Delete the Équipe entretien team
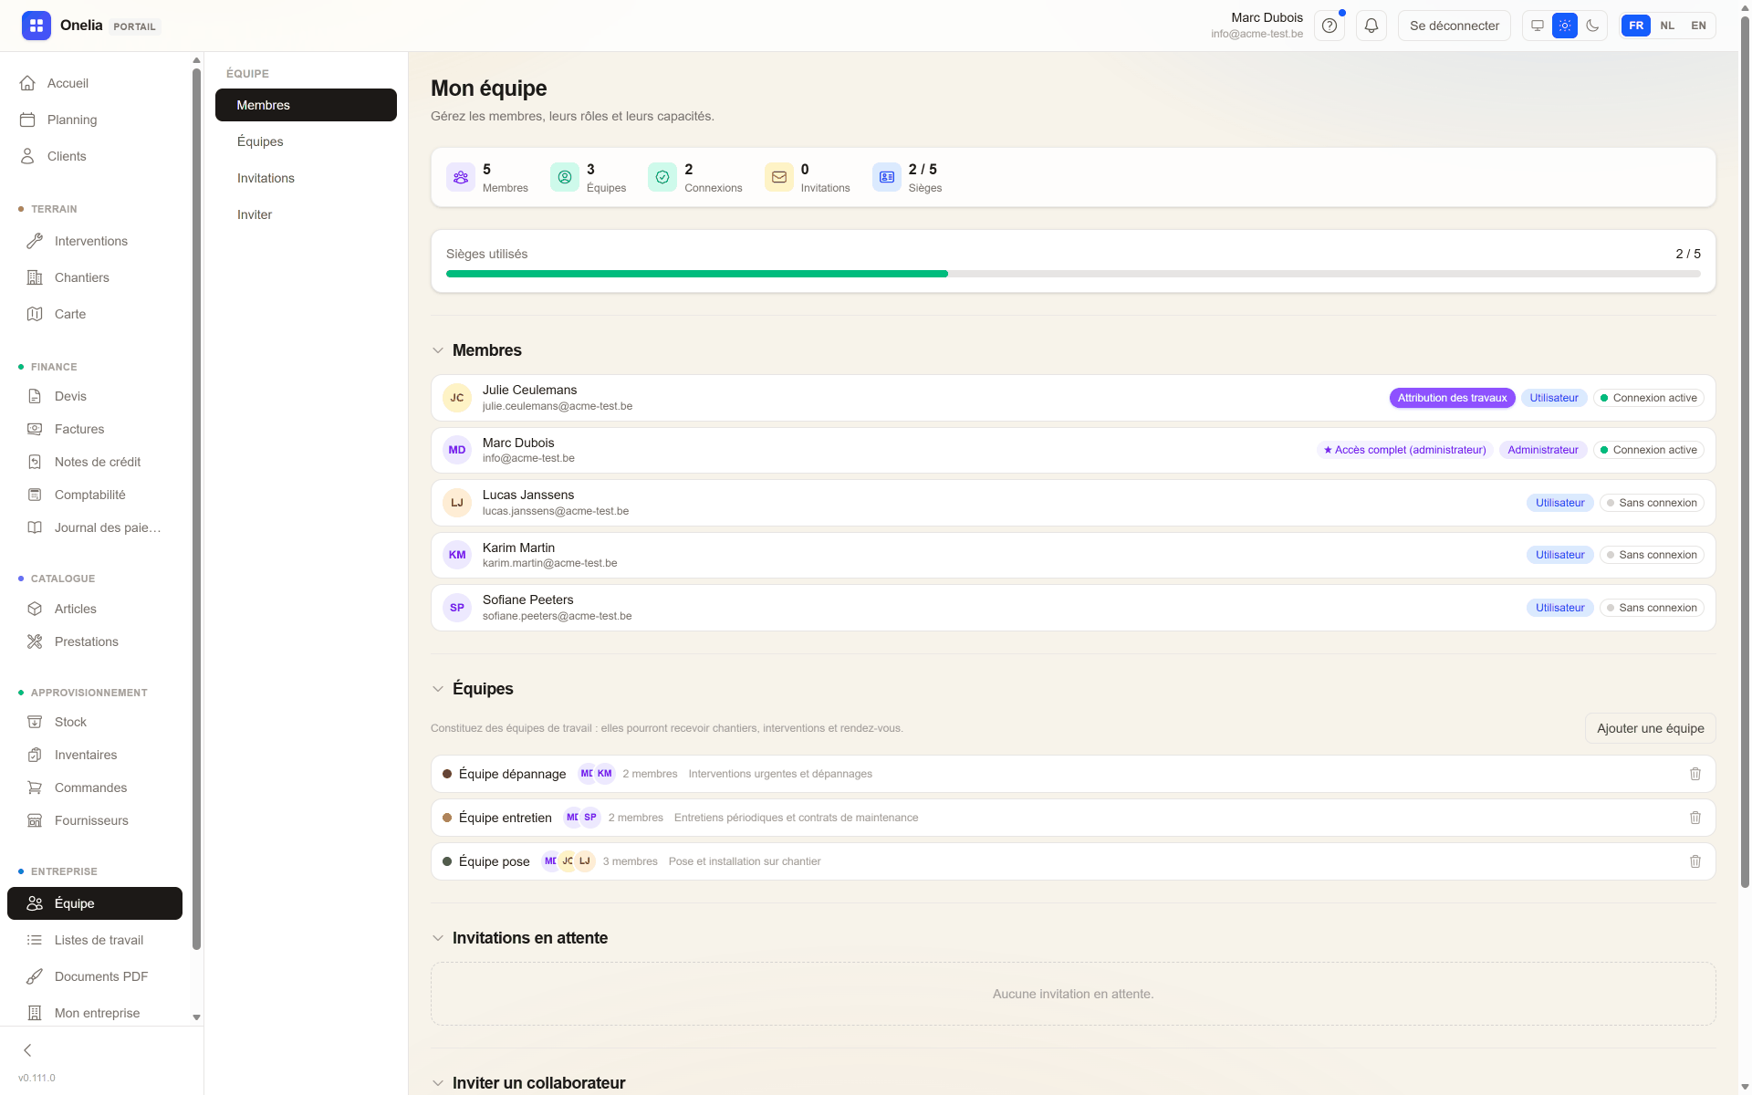This screenshot has height=1095, width=1752. point(1695,818)
